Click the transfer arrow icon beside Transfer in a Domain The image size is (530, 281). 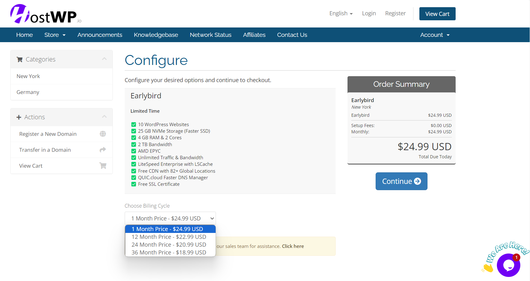102,150
